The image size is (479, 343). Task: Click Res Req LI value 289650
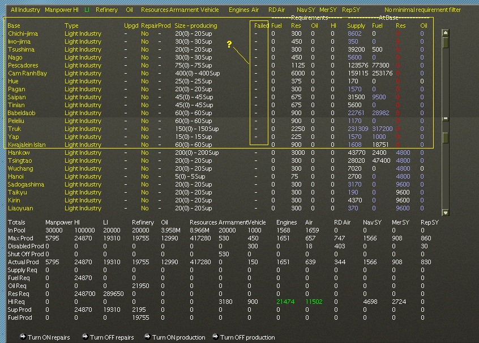pyautogui.click(x=113, y=294)
